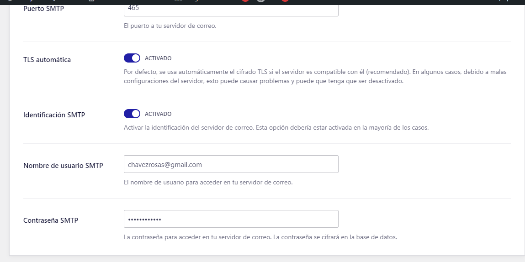
Task: Click 'Activar la identificación del servidor' description
Action: click(x=276, y=127)
